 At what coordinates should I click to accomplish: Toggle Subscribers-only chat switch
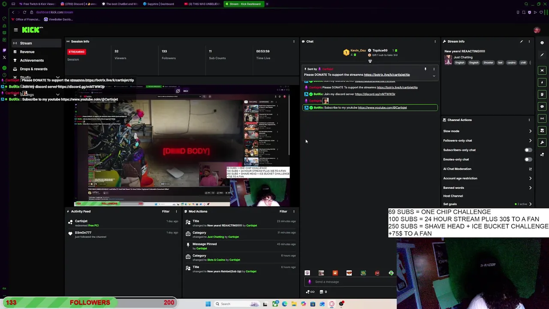[528, 150]
